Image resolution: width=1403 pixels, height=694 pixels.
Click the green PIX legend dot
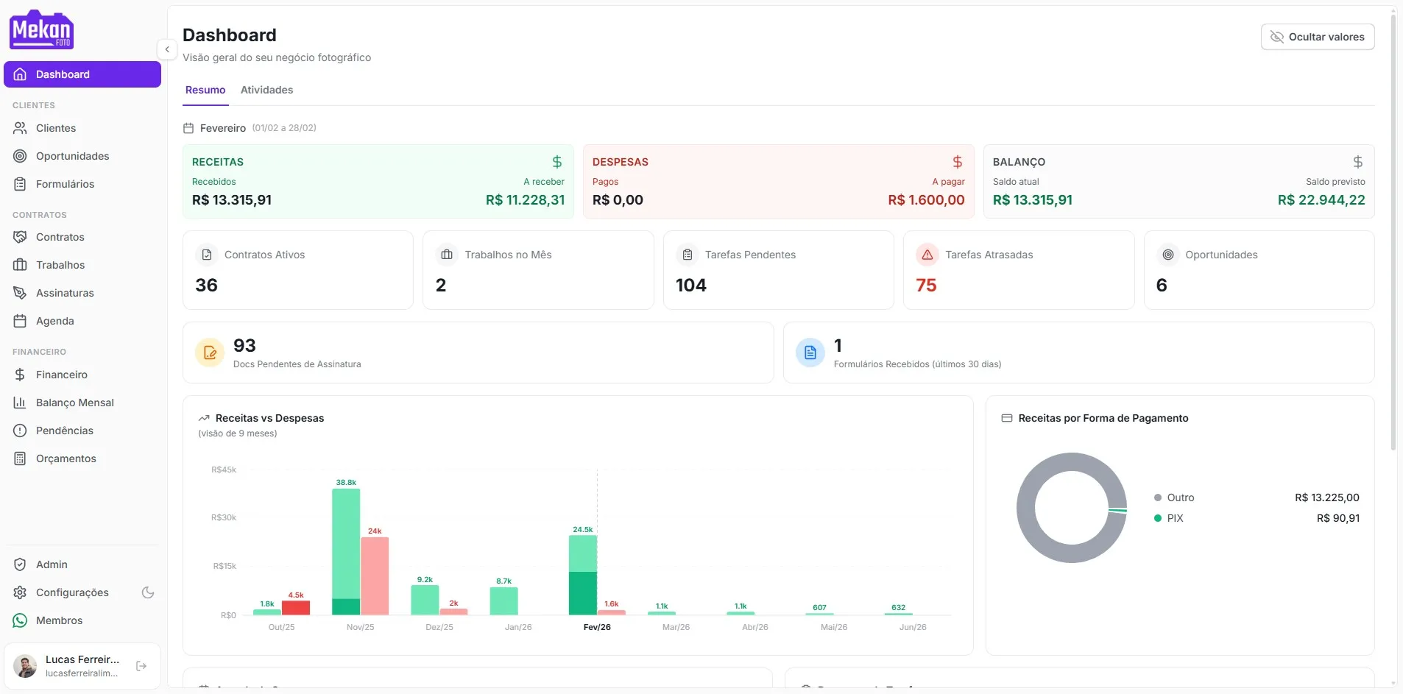click(1157, 517)
